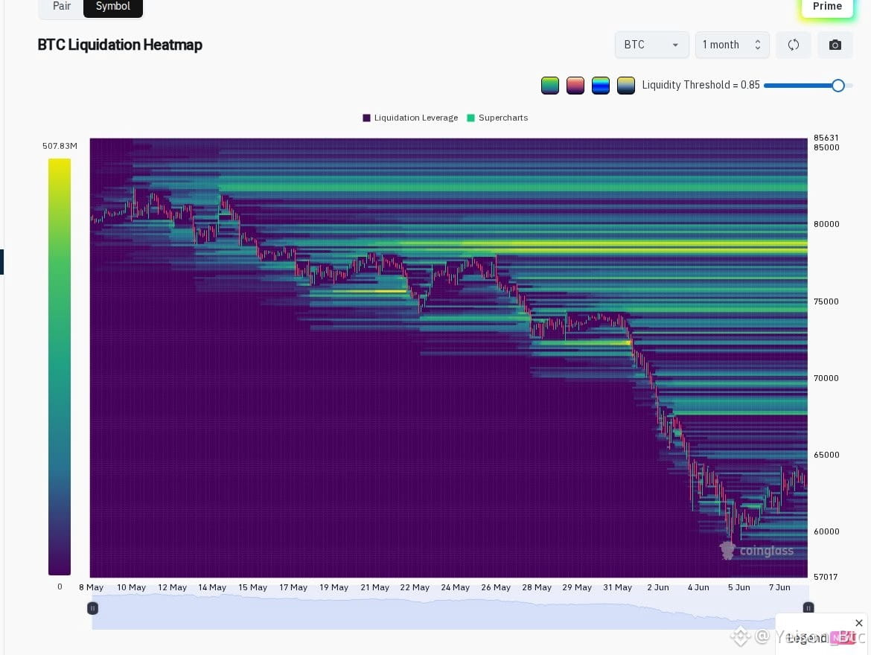Click the 70000 price axis label
This screenshot has height=655, width=871.
click(826, 378)
